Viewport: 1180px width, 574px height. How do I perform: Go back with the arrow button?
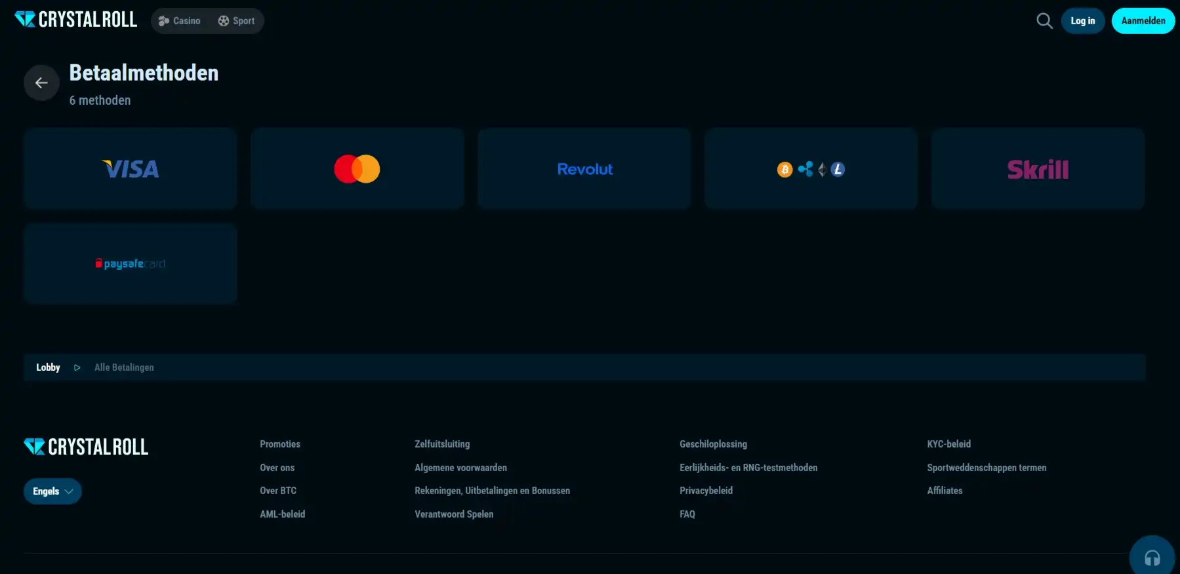click(41, 83)
